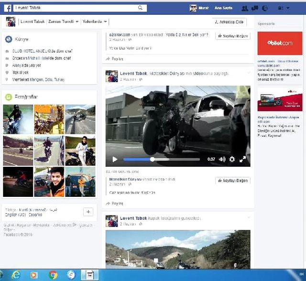Click the search magnifier icon

coord(140,8)
